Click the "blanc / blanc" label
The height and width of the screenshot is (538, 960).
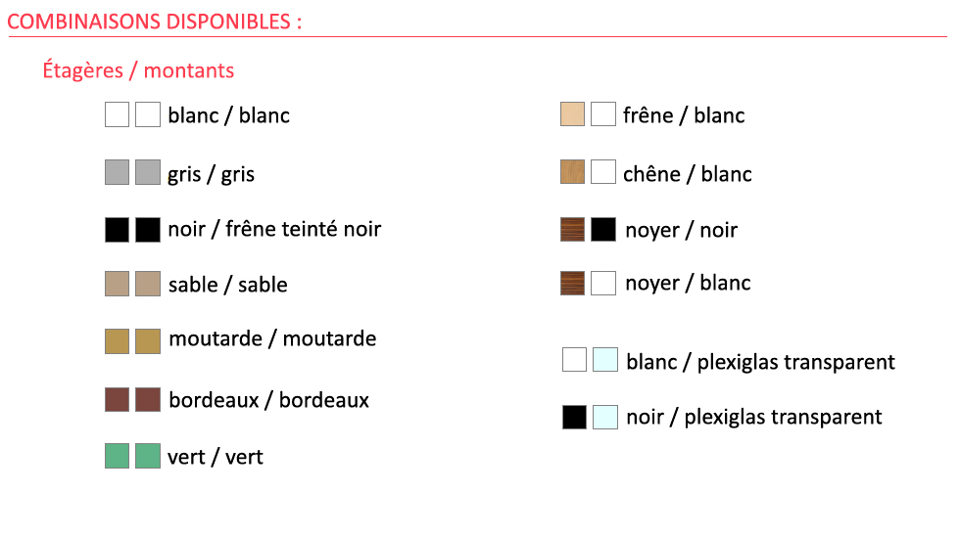click(x=228, y=115)
